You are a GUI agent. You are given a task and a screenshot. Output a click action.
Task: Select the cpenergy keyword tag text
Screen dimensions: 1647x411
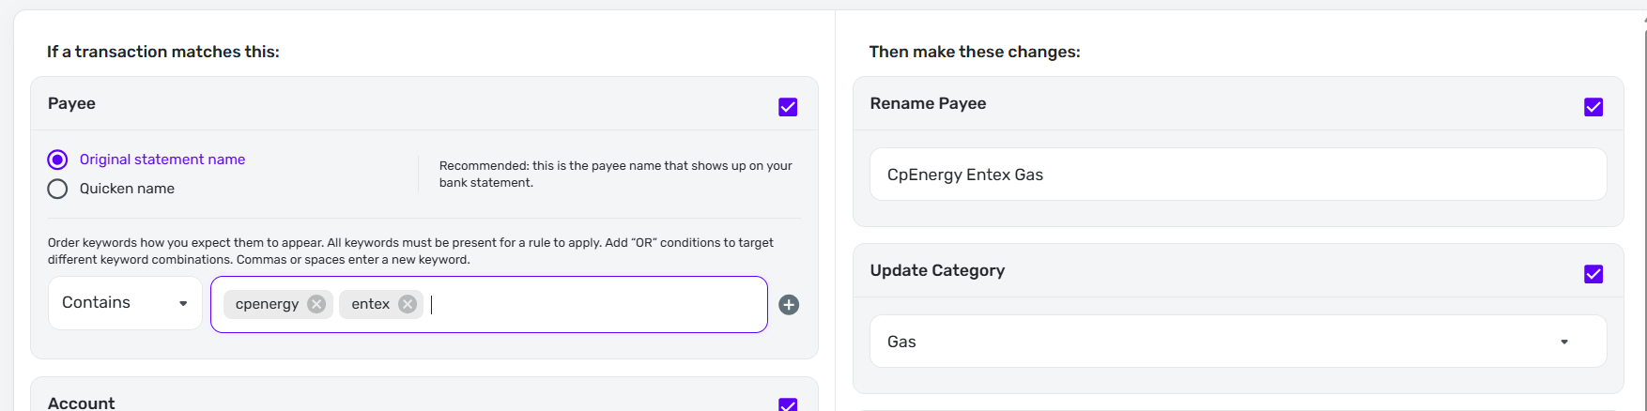click(x=267, y=304)
